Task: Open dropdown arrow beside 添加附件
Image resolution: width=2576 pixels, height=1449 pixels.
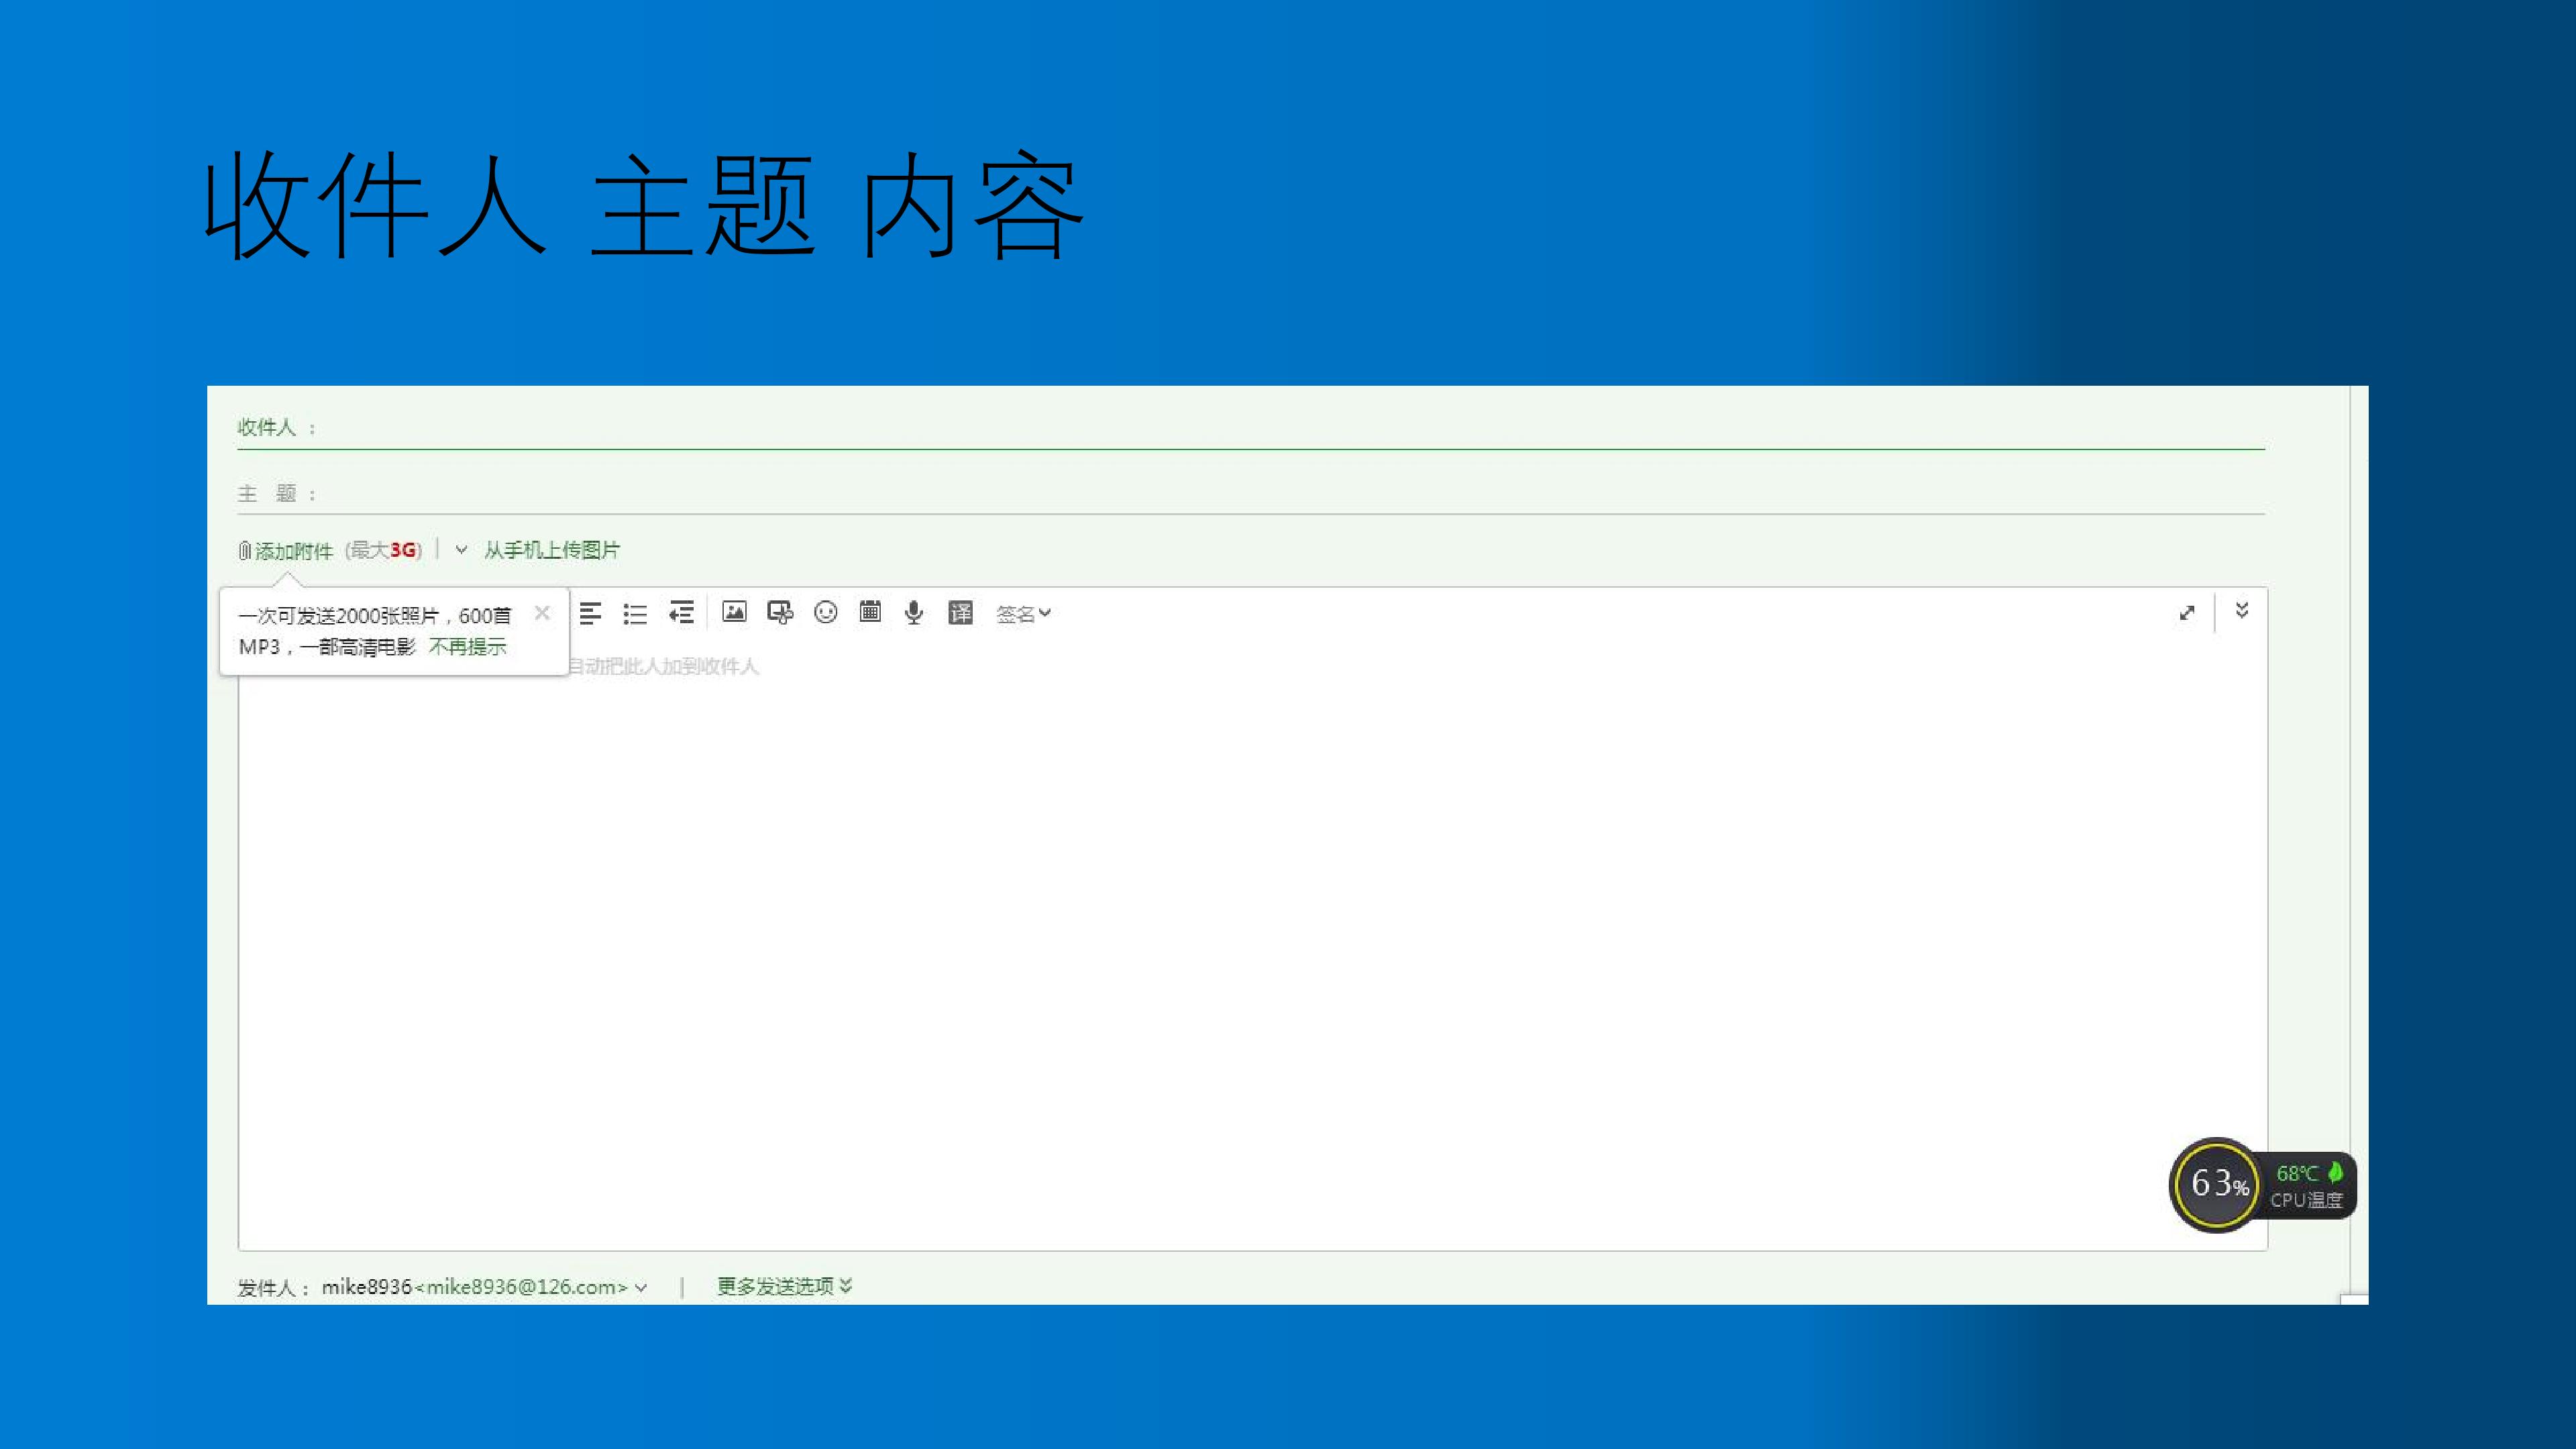Action: pyautogui.click(x=461, y=549)
